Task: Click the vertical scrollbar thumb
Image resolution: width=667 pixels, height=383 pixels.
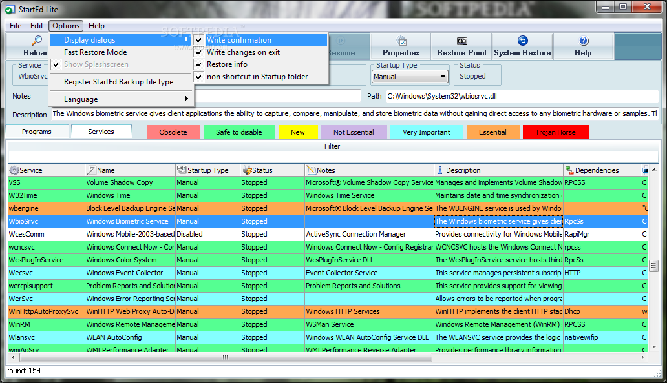Action: (x=654, y=266)
